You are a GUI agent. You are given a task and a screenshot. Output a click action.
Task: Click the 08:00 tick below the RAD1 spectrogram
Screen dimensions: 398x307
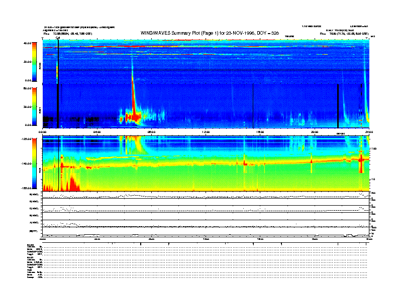(x=151, y=132)
